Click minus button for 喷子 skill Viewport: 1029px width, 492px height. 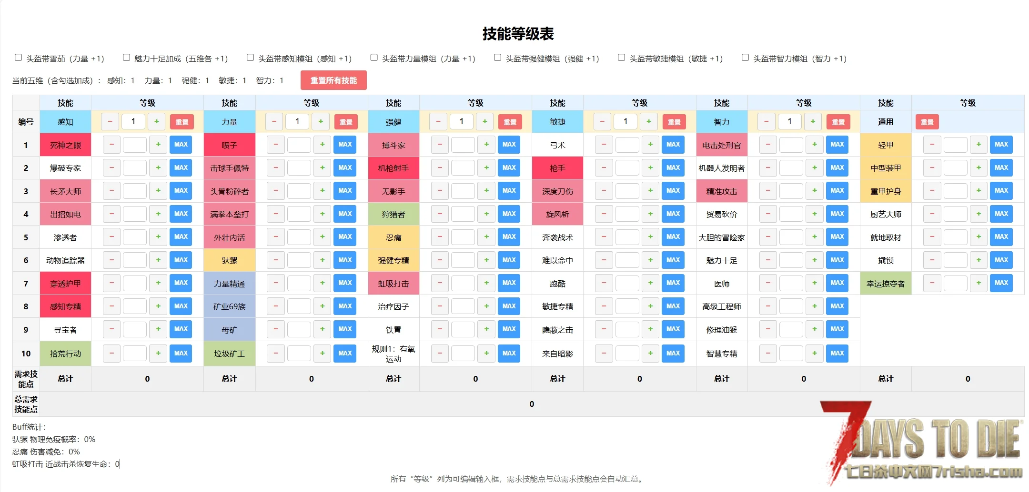pos(275,145)
